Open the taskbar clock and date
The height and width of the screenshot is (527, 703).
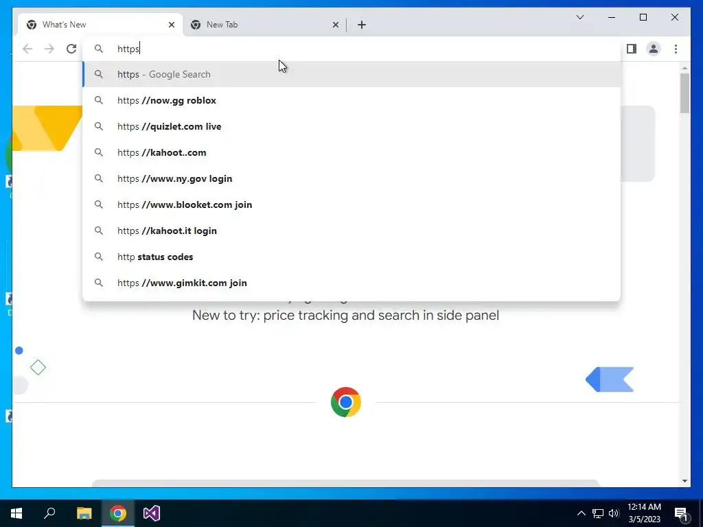[x=644, y=513]
